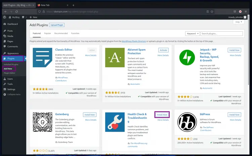
Task: Open Installed Plugins submenu item
Action: pyautogui.click(x=11, y=65)
